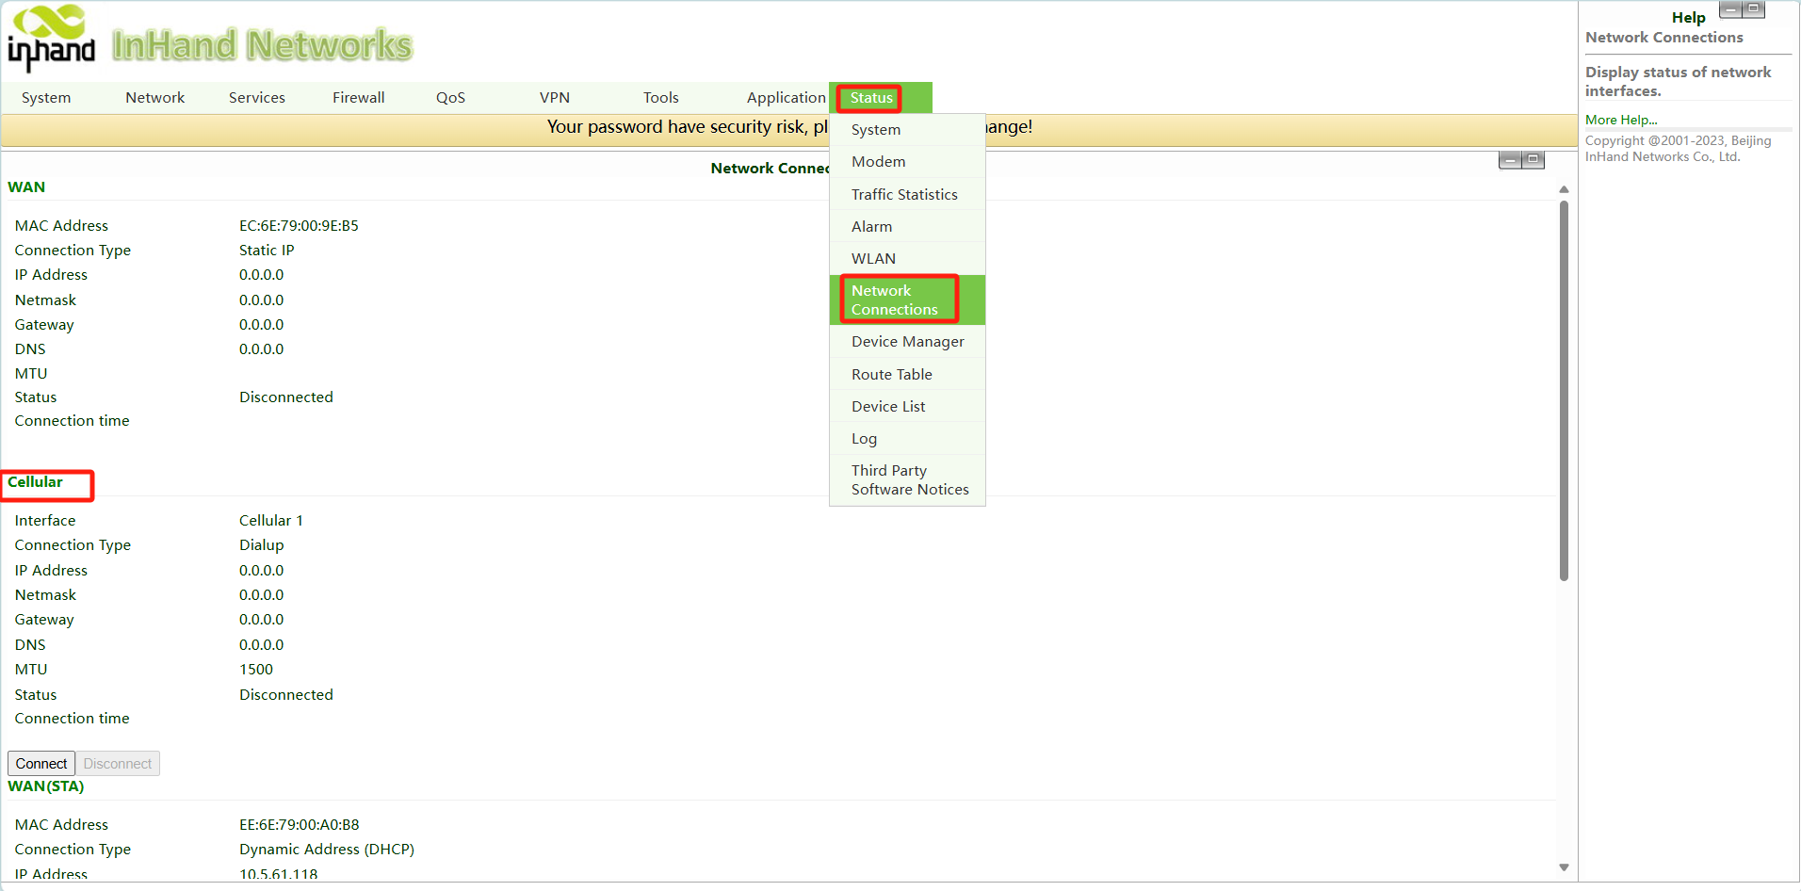Click the vertical scrollbar thumb

tap(1564, 391)
